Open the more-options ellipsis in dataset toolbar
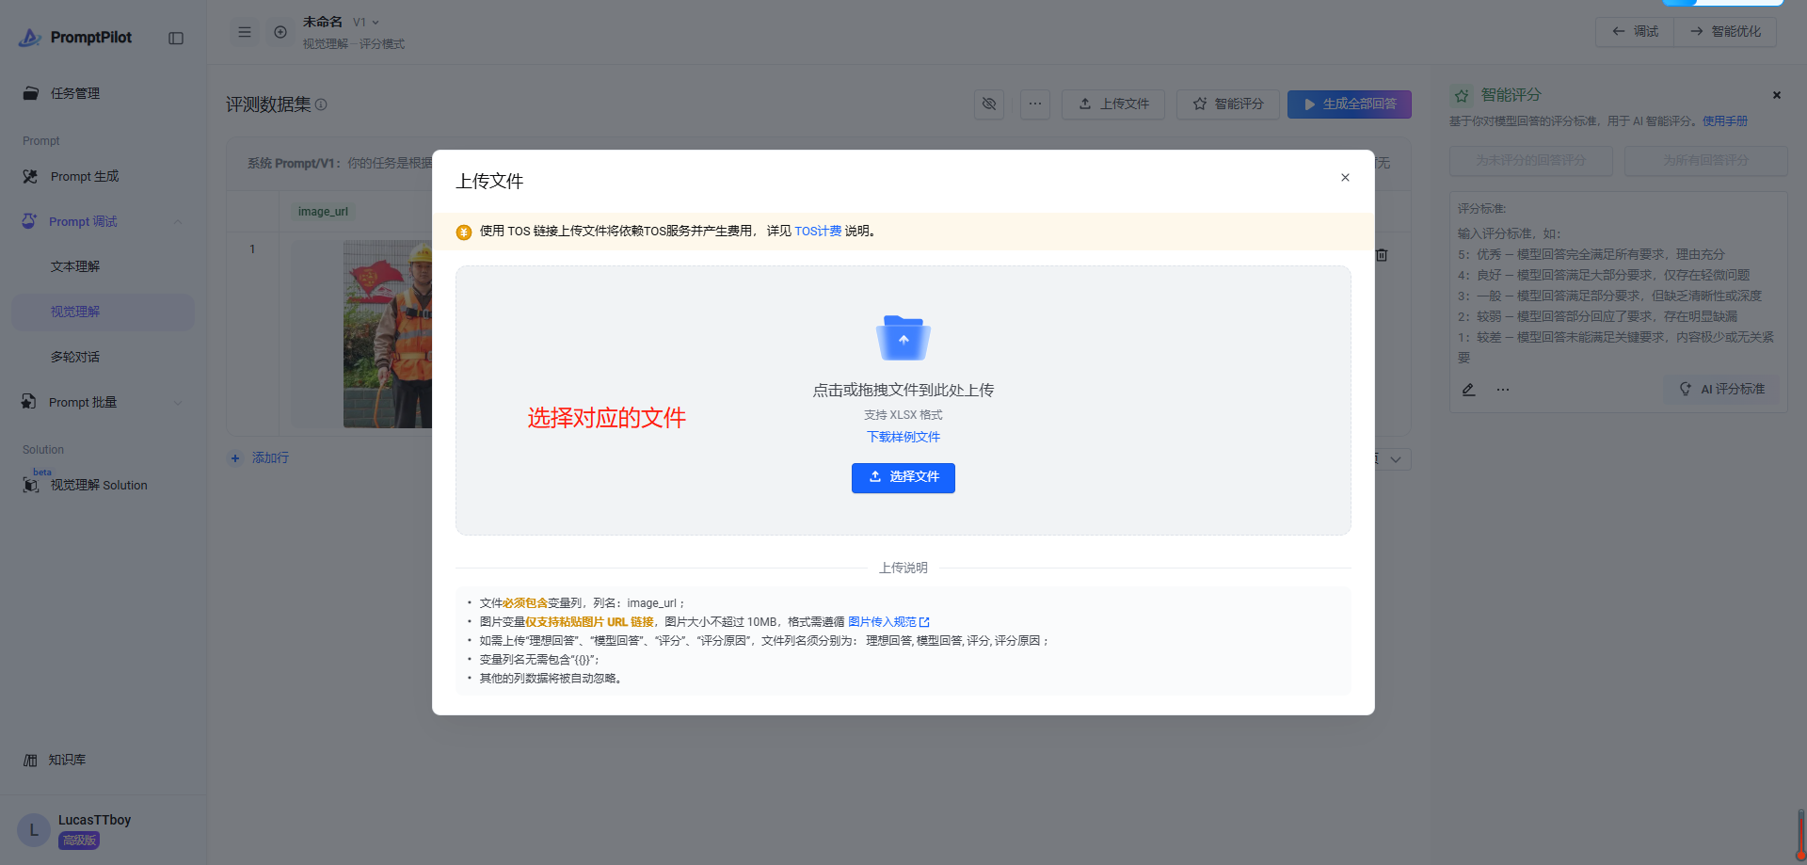This screenshot has width=1807, height=865. (x=1035, y=104)
